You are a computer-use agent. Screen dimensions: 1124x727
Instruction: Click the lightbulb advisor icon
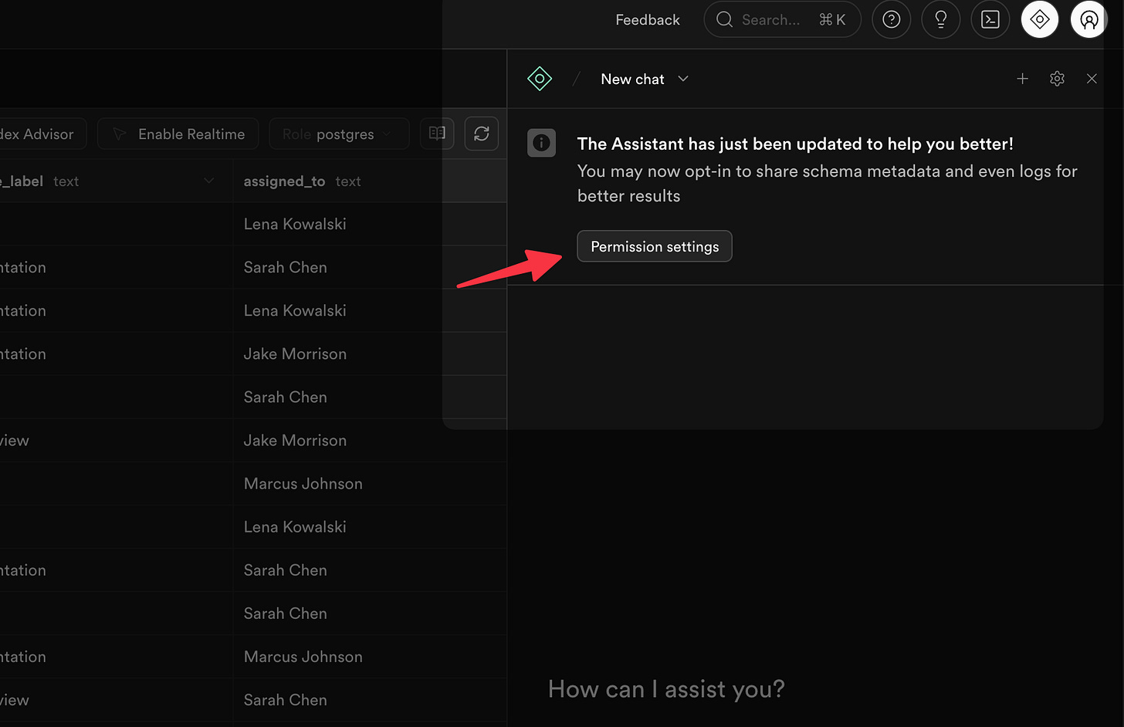pos(940,19)
